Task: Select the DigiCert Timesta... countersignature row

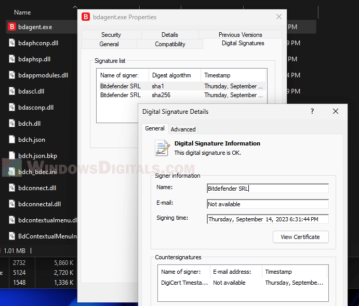Action: tap(243, 283)
